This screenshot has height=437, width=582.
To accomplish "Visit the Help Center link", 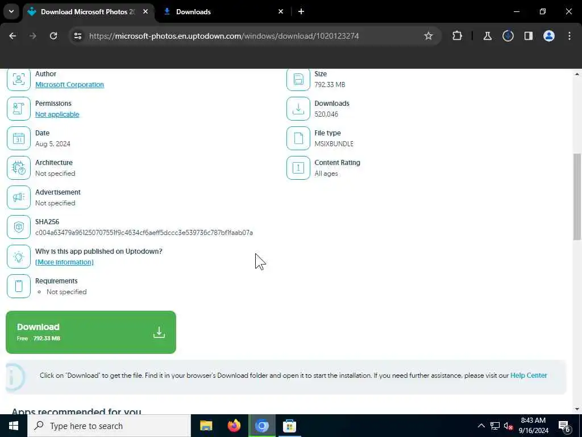I will 529,376.
